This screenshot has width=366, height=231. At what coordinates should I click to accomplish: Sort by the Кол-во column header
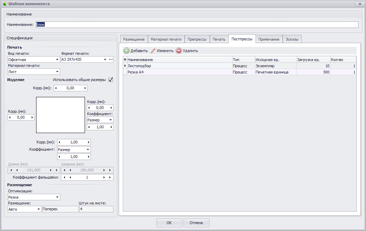[343, 60]
